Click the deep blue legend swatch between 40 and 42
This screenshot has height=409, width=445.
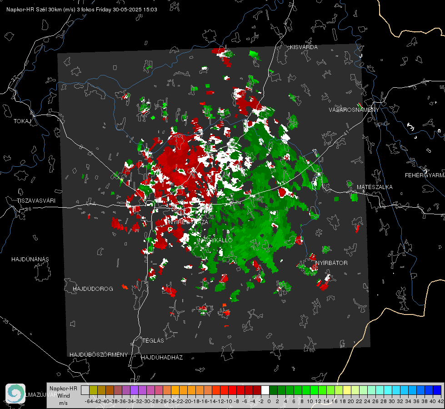click(437, 390)
